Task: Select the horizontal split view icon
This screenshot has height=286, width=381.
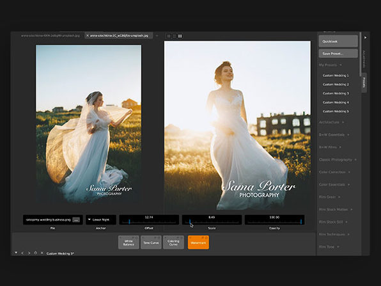Action: pos(175,36)
